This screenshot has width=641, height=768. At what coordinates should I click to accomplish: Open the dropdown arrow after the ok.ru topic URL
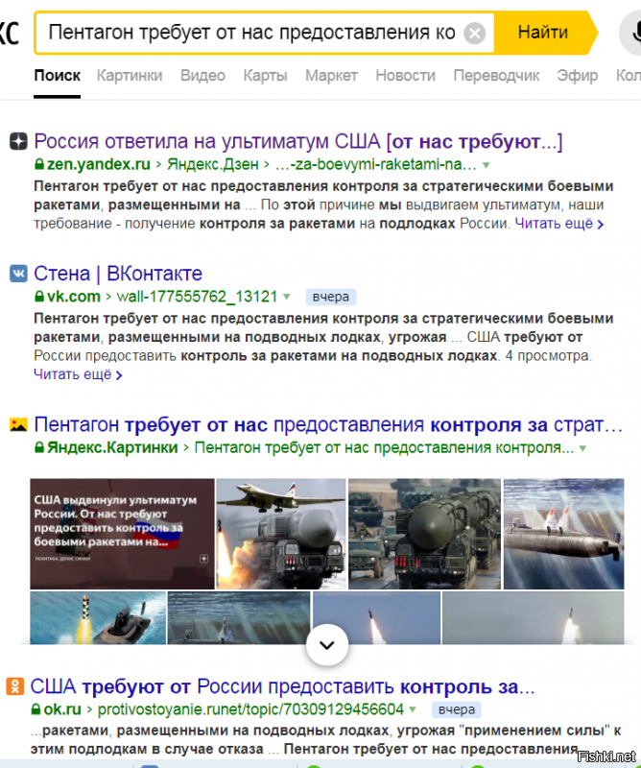point(413,709)
